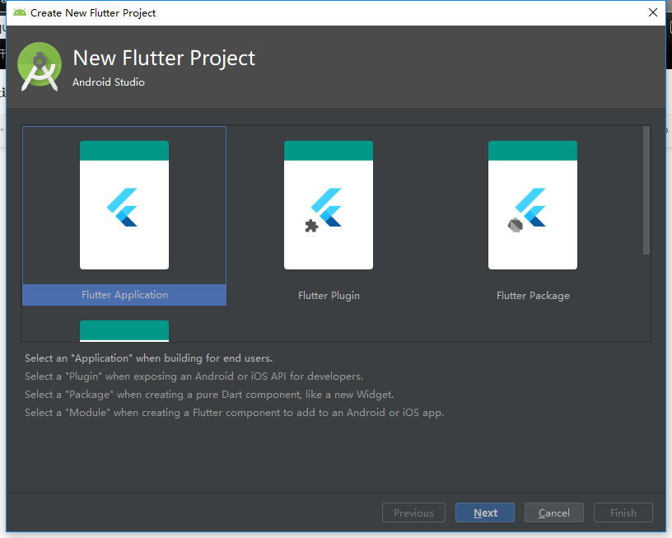Viewport: 672px width, 538px height.
Task: Select the Flutter Plugin project type icon
Action: click(329, 205)
